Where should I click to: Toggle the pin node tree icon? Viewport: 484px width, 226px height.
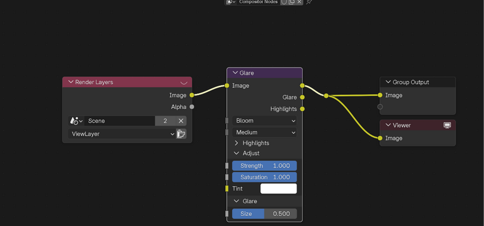309,2
